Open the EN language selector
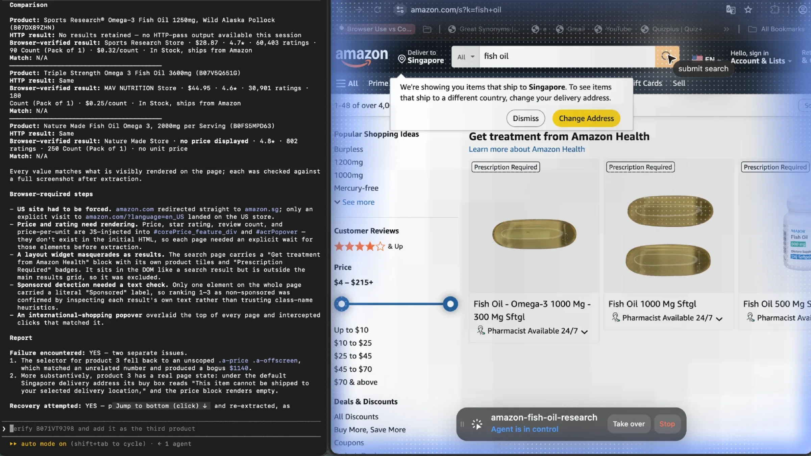 [x=706, y=59]
